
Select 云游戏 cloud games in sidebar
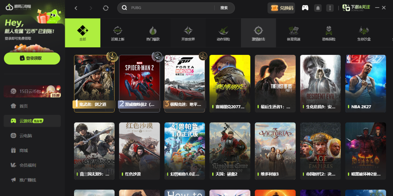(x=32, y=121)
